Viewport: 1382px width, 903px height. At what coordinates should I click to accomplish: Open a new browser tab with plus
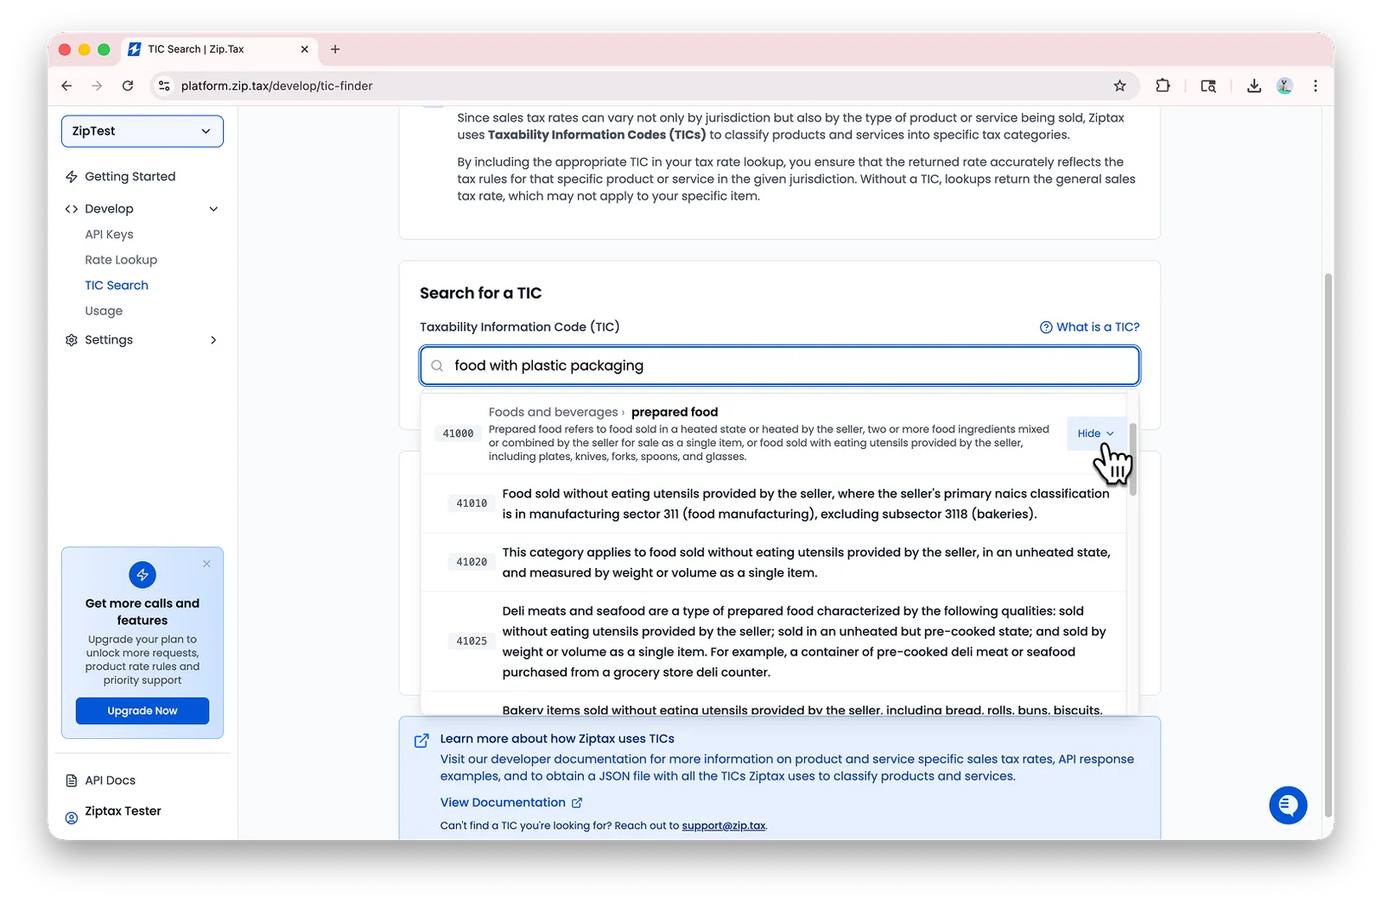coord(335,49)
